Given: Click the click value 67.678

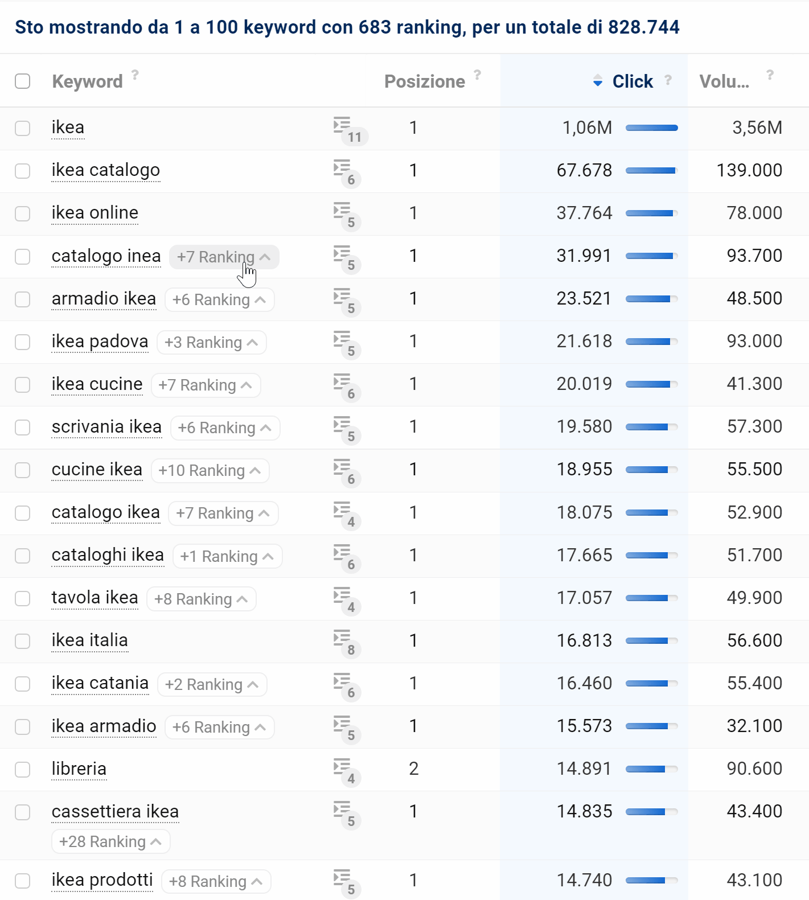Looking at the screenshot, I should pos(584,170).
